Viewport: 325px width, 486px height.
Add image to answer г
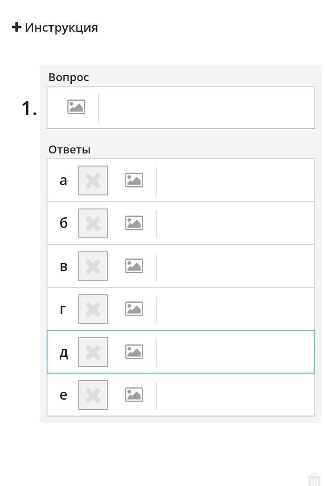pos(134,309)
